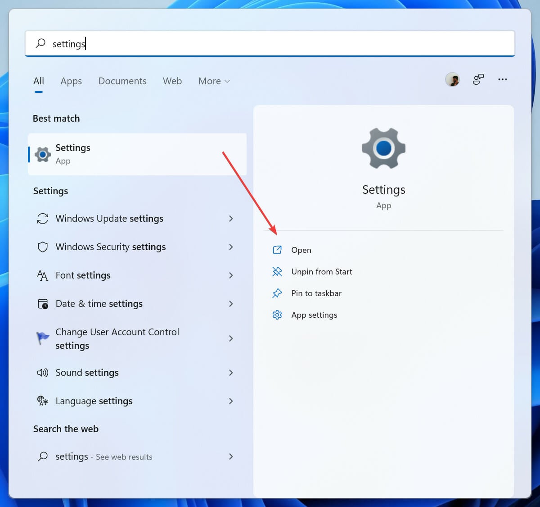Expand the web results chevron for settings

[x=231, y=457]
